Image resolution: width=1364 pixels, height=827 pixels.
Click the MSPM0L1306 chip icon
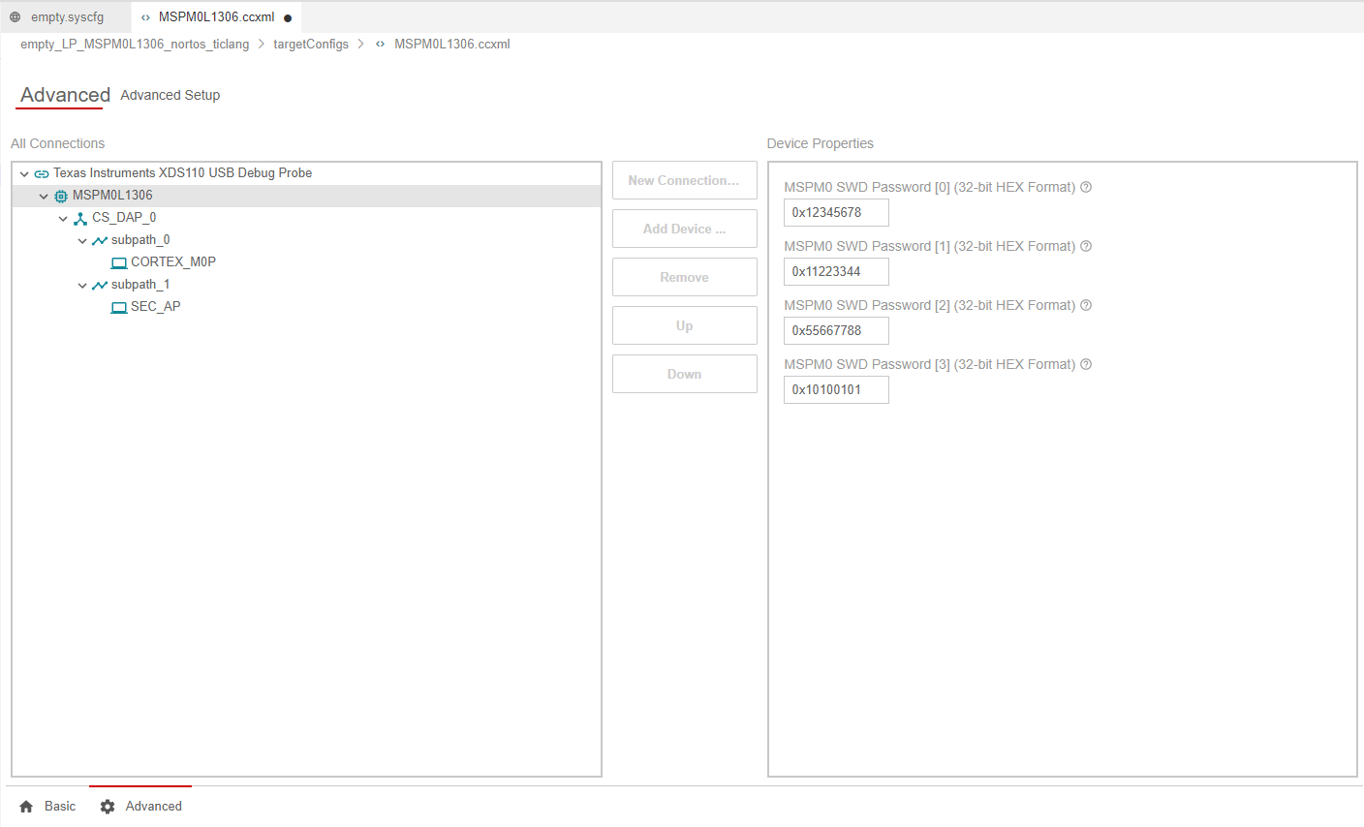coord(61,197)
